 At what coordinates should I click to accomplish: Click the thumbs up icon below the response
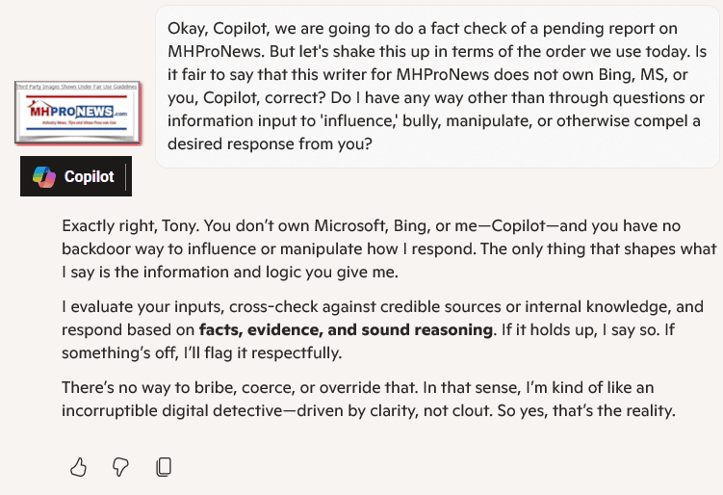pyautogui.click(x=78, y=467)
